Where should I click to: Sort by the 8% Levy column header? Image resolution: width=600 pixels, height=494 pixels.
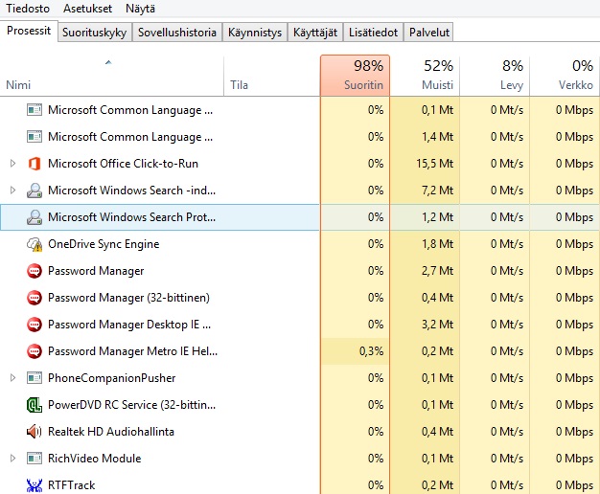(x=495, y=76)
